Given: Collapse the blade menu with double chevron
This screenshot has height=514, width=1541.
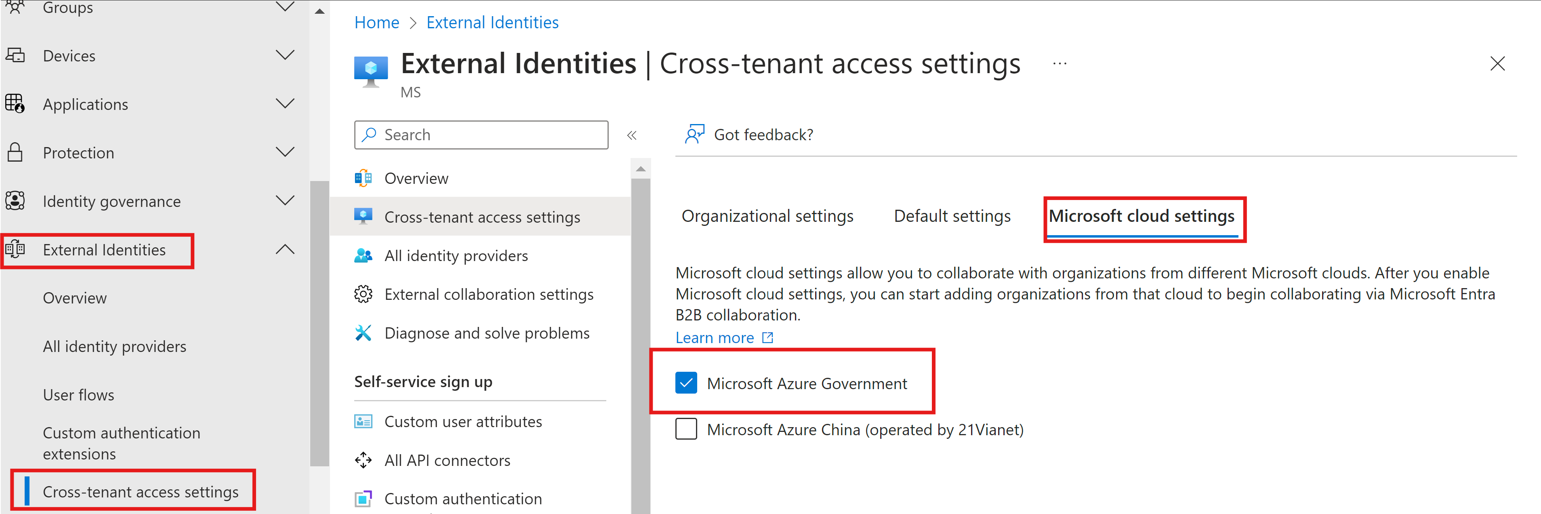Looking at the screenshot, I should (632, 135).
